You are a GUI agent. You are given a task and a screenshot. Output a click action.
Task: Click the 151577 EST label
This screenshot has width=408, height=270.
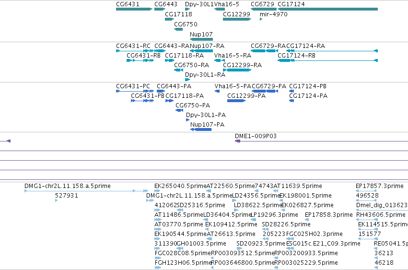coord(370,234)
